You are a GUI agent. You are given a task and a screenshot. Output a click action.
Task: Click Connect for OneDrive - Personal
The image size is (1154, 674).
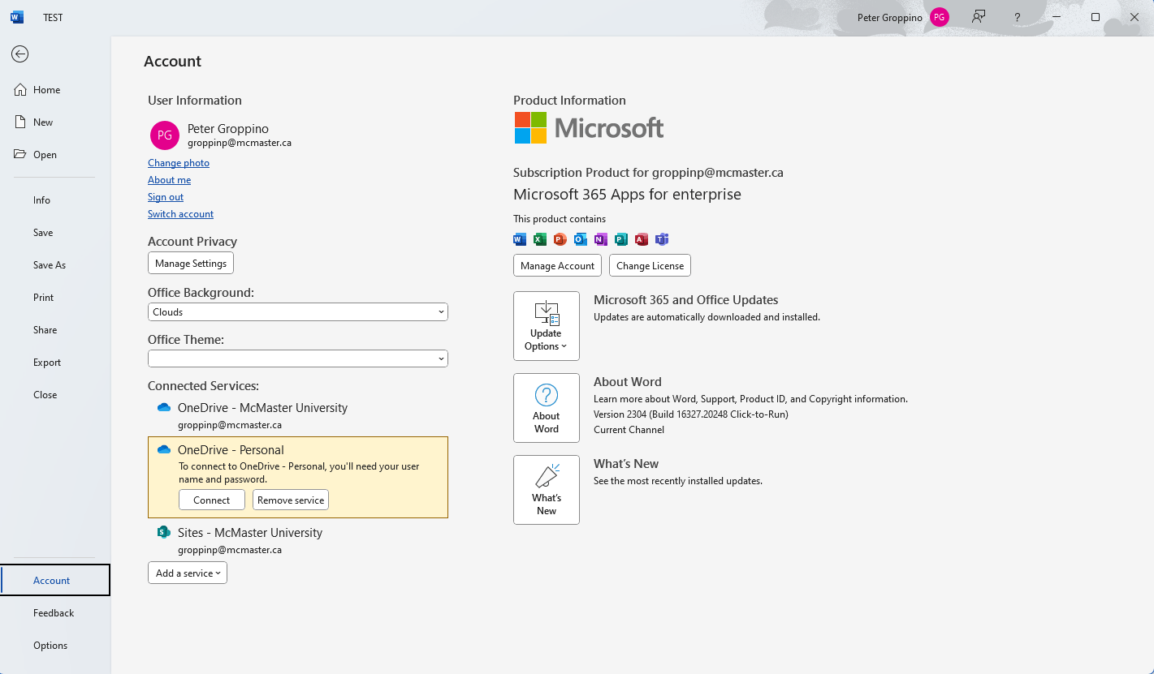pyautogui.click(x=212, y=500)
